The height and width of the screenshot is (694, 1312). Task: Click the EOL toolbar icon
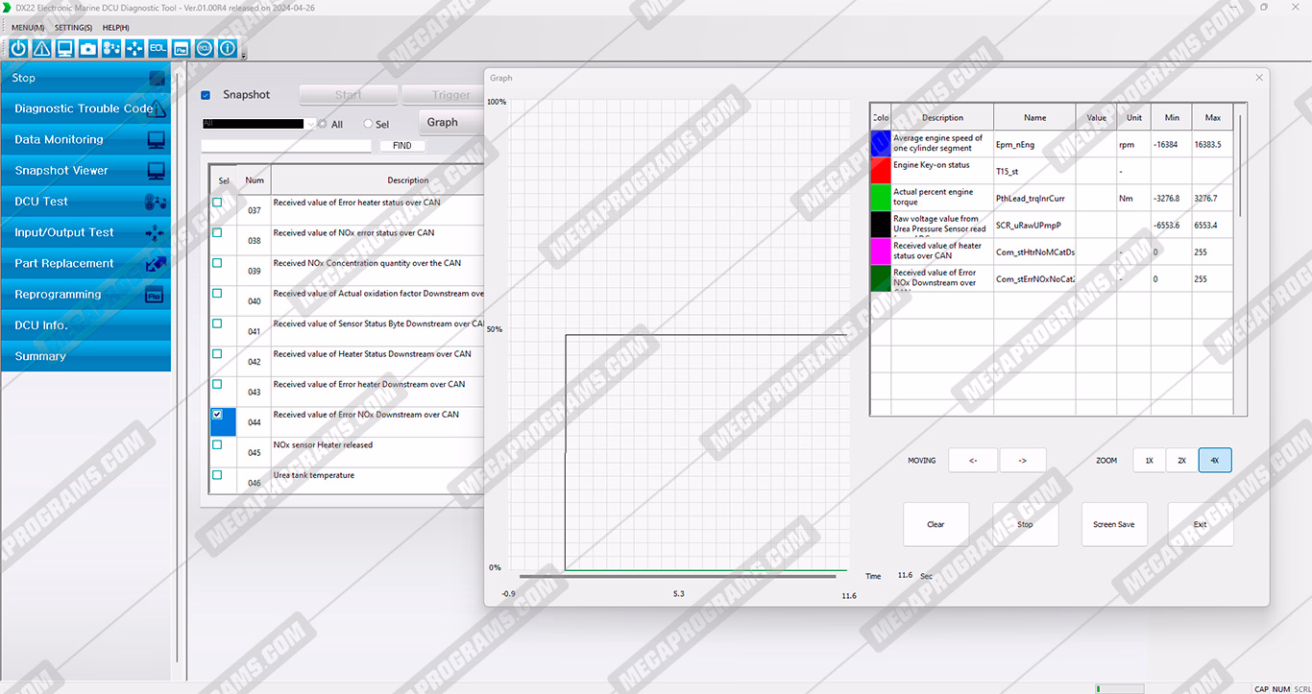(x=158, y=48)
